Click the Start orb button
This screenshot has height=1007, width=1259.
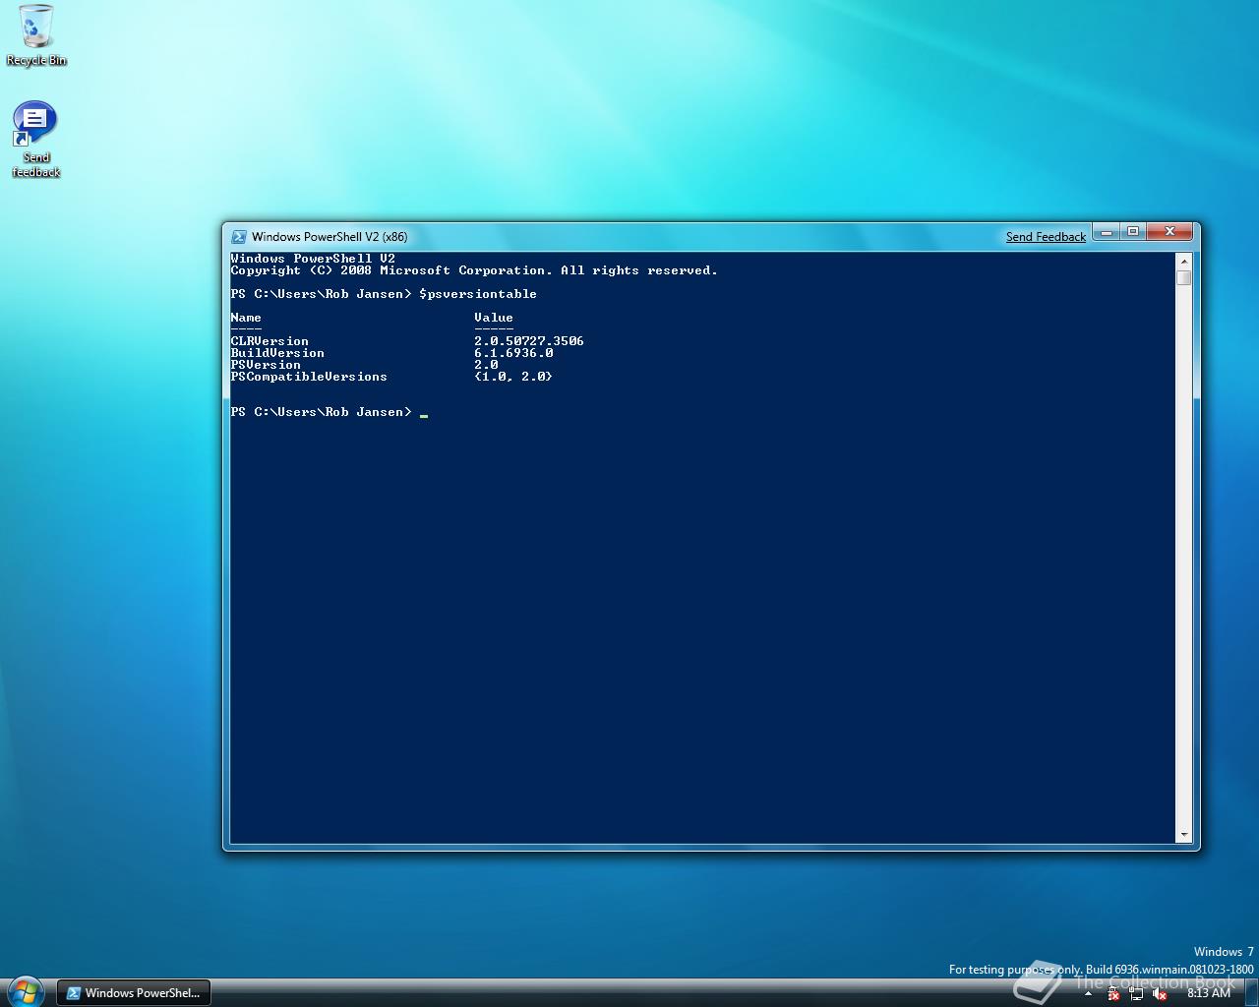[27, 991]
